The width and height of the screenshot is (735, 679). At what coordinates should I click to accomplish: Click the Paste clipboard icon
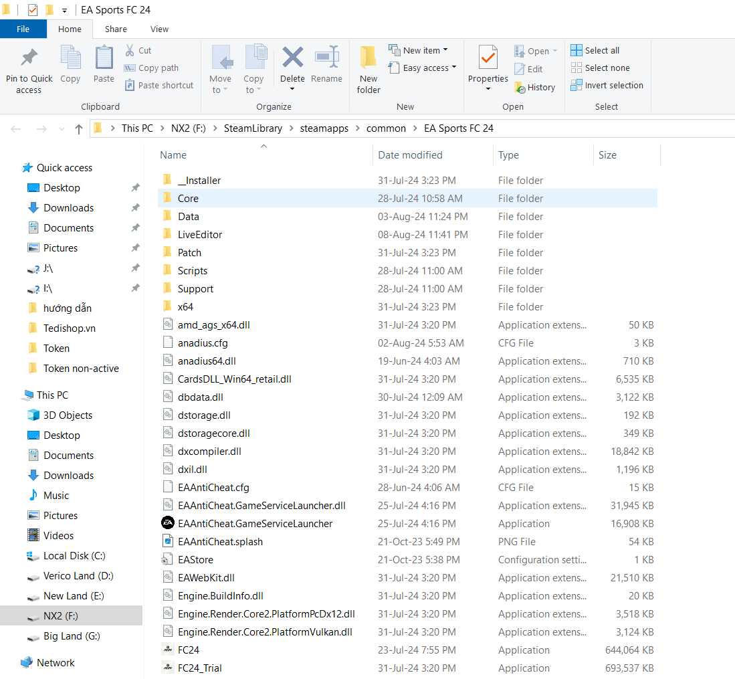(x=104, y=58)
